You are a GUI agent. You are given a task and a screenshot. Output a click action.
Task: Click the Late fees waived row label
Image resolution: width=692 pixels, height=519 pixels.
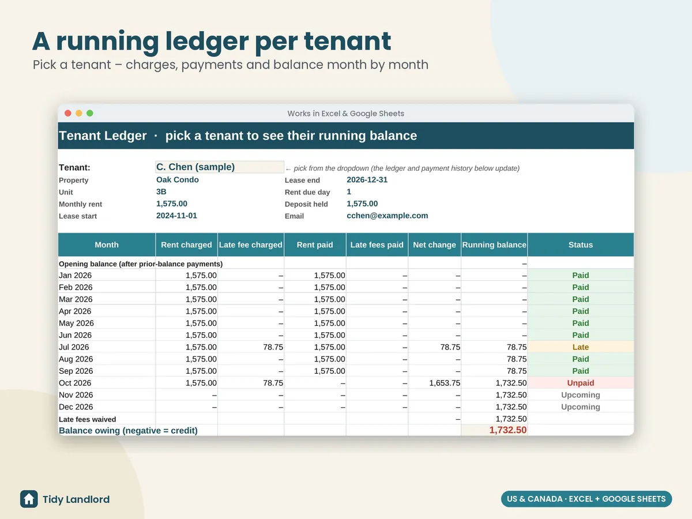(x=88, y=419)
